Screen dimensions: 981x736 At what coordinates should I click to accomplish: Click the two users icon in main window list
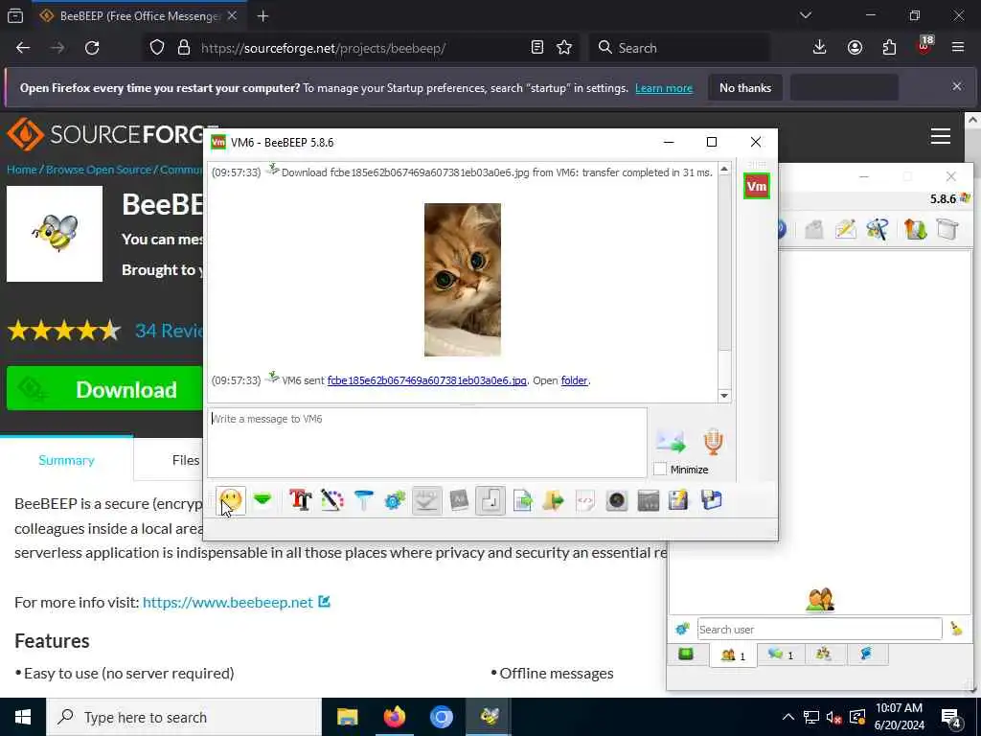coord(820,600)
